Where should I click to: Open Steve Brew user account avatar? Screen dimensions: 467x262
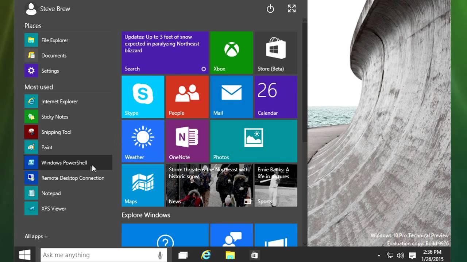click(31, 9)
